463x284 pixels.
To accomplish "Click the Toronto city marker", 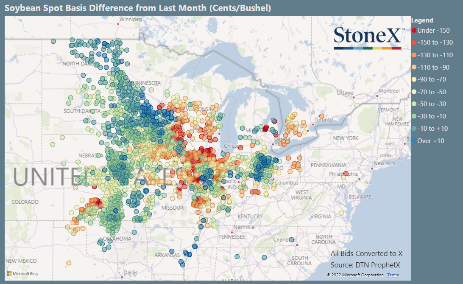I will coord(313,124).
